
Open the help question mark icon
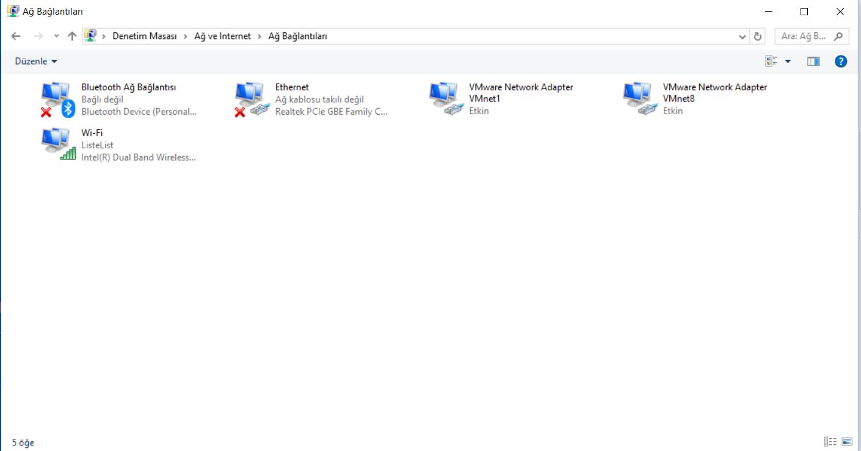tap(841, 61)
